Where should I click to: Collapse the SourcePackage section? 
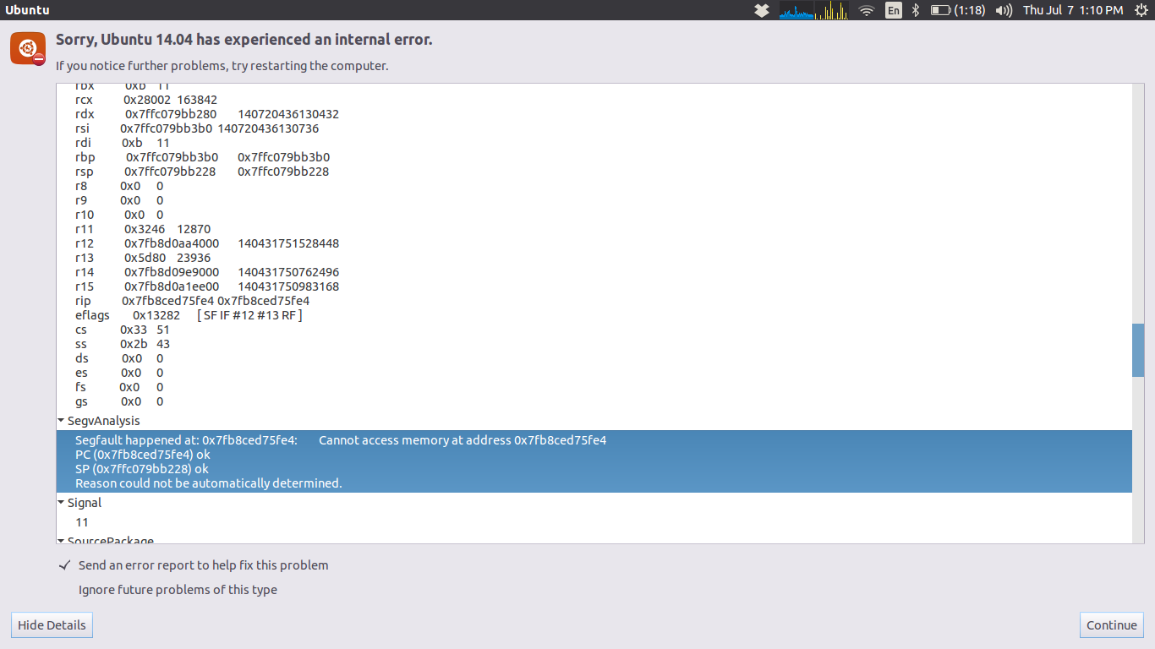(61, 541)
